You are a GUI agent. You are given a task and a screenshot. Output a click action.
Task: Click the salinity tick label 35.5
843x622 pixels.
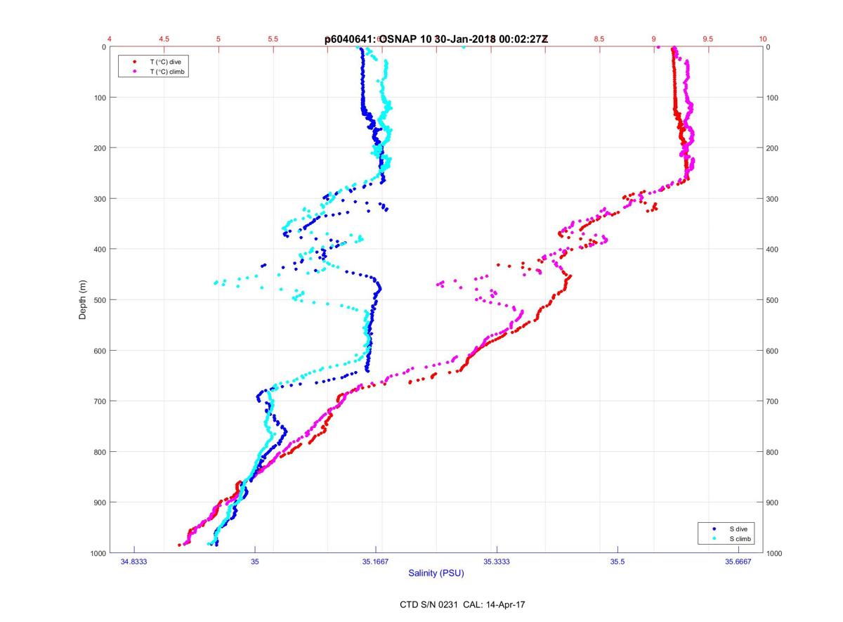[x=617, y=562]
